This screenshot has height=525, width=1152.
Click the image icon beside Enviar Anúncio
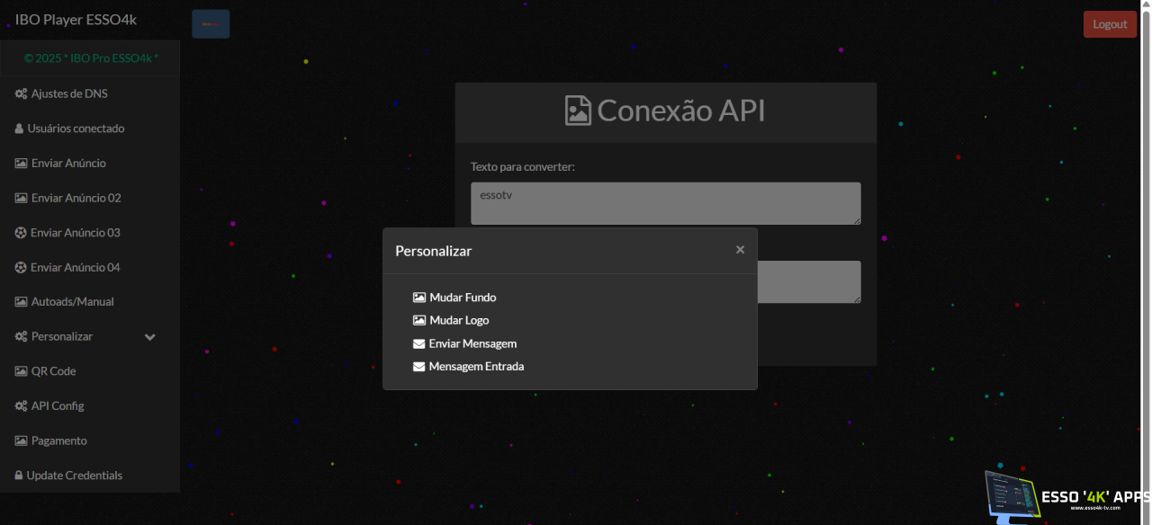point(21,164)
